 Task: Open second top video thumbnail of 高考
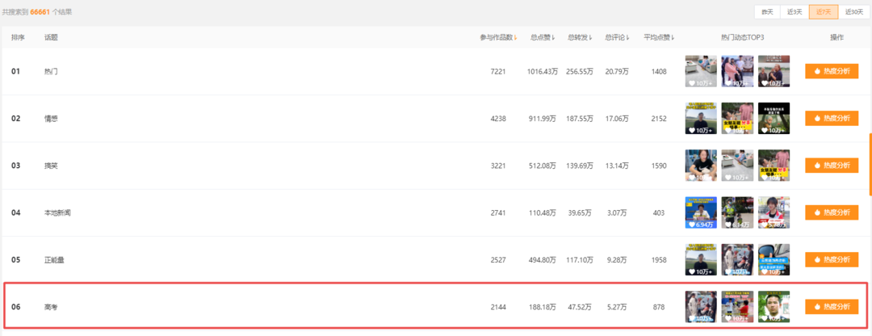tap(737, 306)
